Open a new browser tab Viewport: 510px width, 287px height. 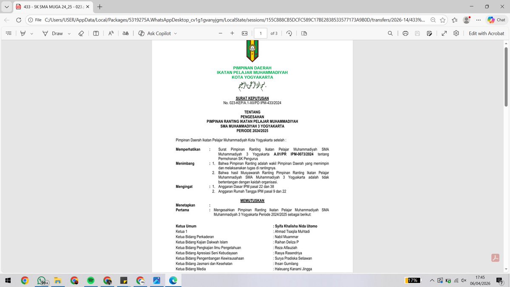[x=99, y=7]
